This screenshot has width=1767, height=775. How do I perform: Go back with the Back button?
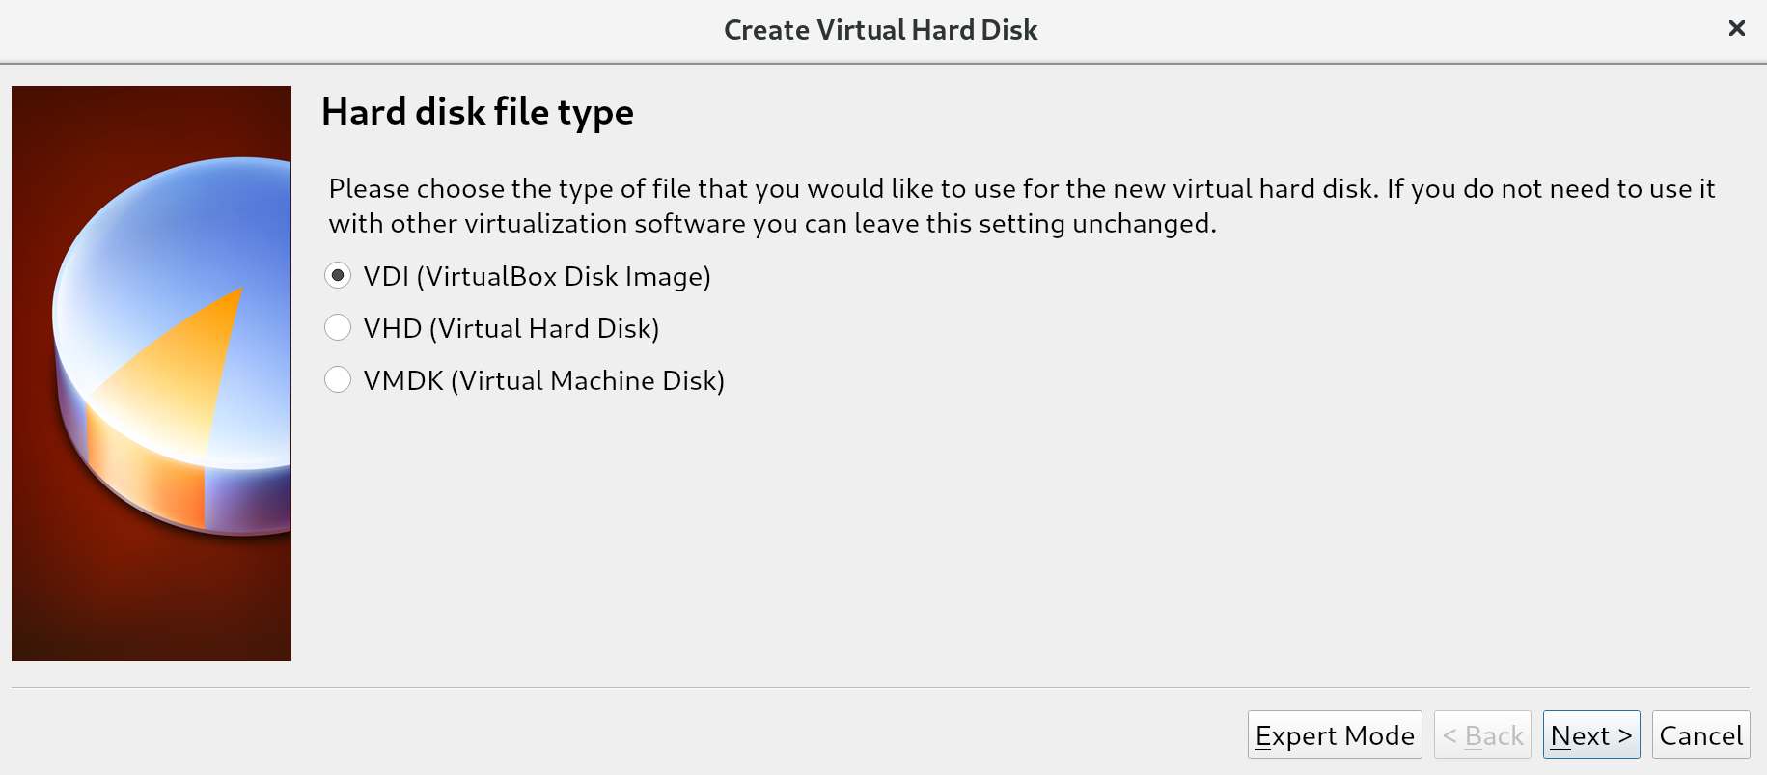1482,735
